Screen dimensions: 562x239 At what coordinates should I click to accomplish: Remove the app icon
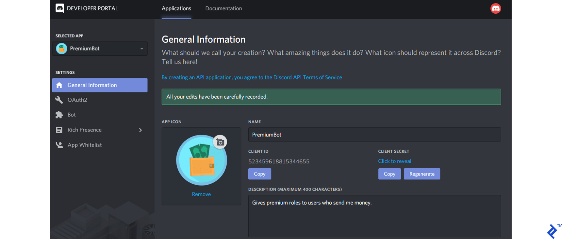tap(201, 194)
